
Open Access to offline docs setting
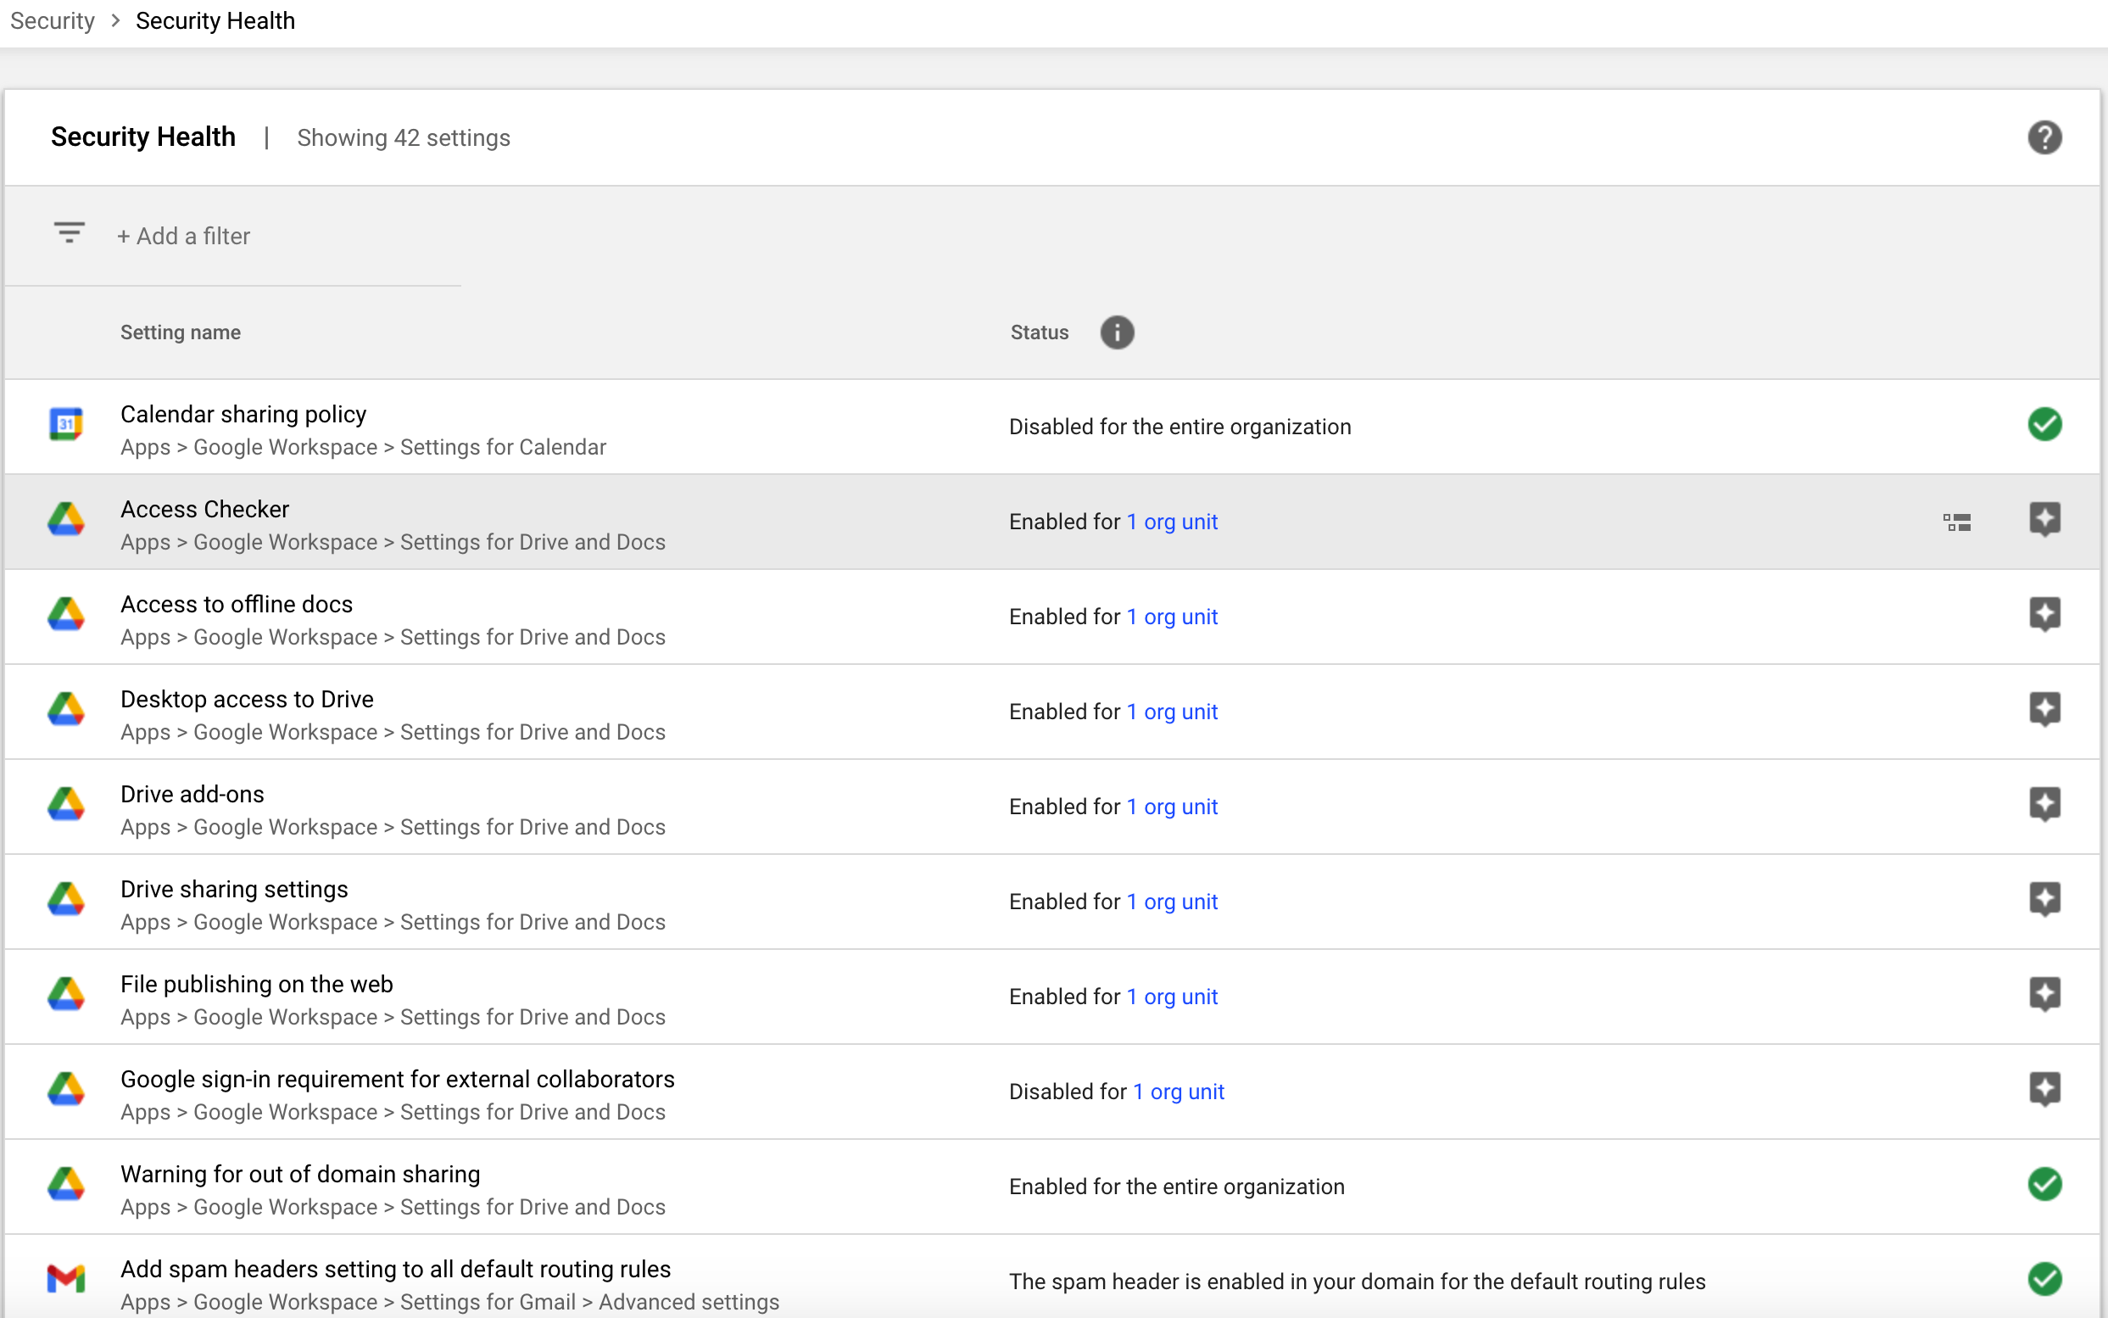[x=237, y=604]
